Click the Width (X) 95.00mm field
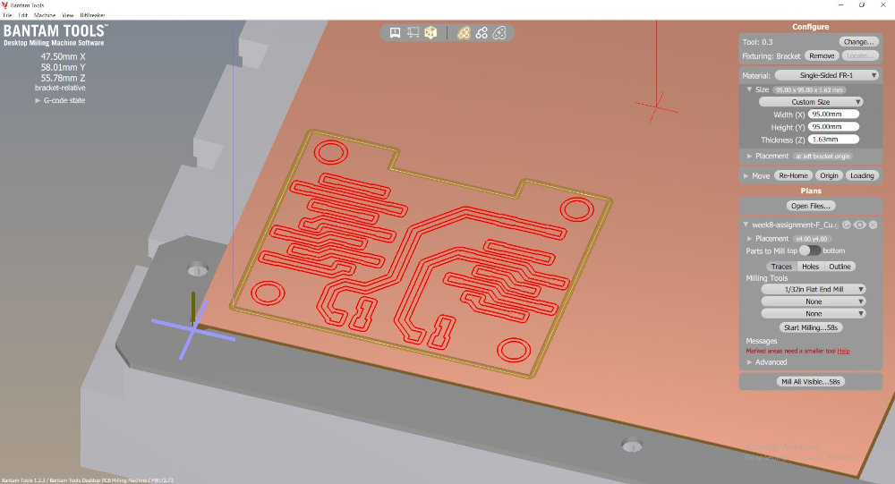 [833, 115]
